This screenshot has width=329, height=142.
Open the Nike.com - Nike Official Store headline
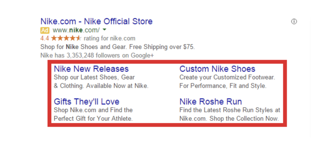[x=97, y=21]
